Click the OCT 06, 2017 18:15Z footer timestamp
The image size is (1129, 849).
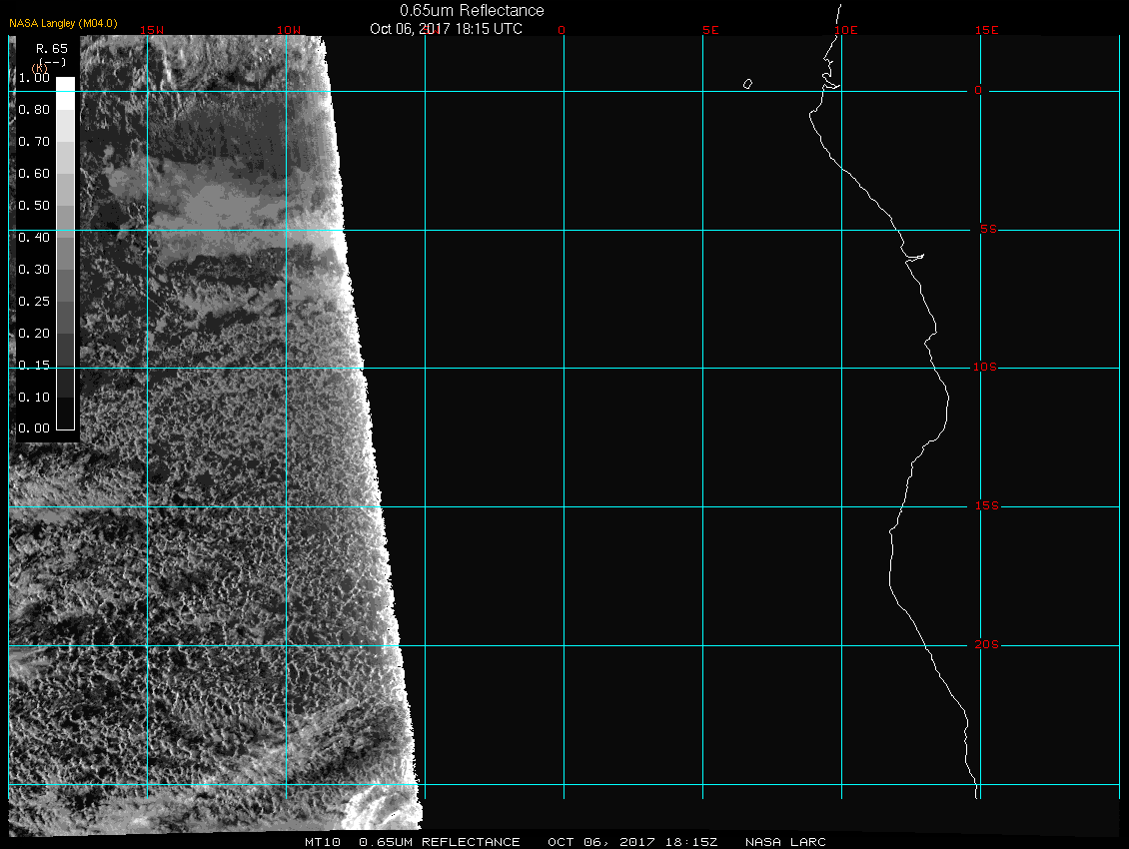click(x=632, y=842)
